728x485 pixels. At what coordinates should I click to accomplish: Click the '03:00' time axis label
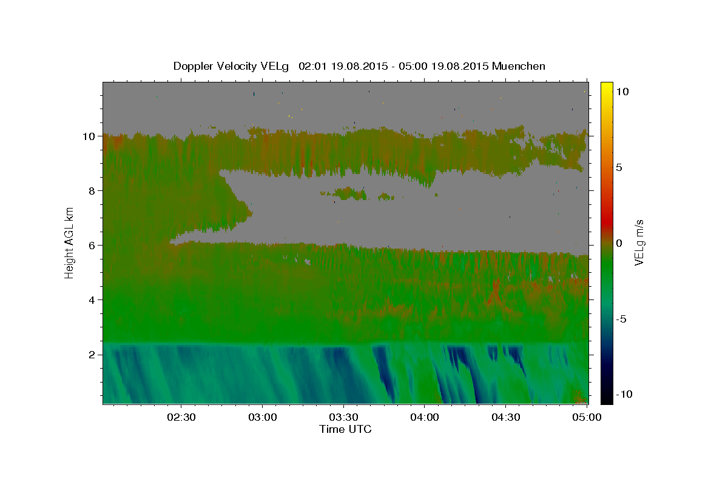click(263, 417)
